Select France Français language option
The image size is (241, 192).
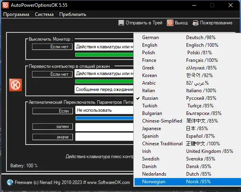pyautogui.click(x=188, y=60)
